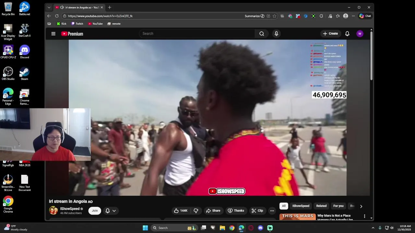Open the Windows Start menu
The width and height of the screenshot is (415, 233).
(145, 228)
